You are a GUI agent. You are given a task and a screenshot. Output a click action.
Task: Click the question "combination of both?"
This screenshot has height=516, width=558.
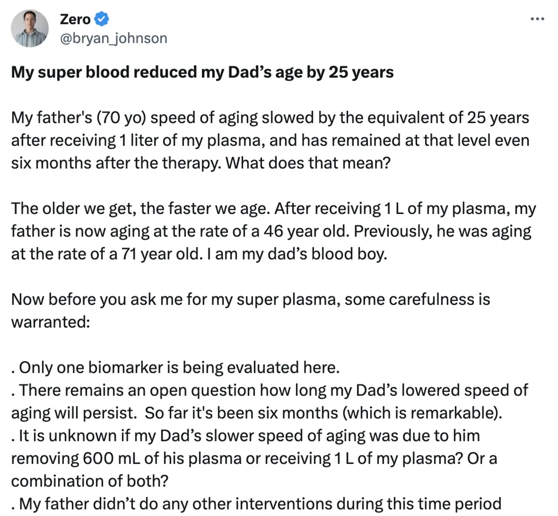90,481
